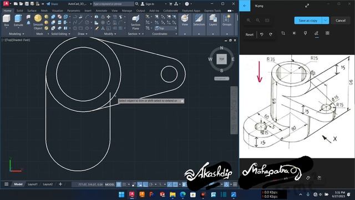Open the Background effects tool in Photos
This screenshot has height=200, width=355.
coord(327,33)
